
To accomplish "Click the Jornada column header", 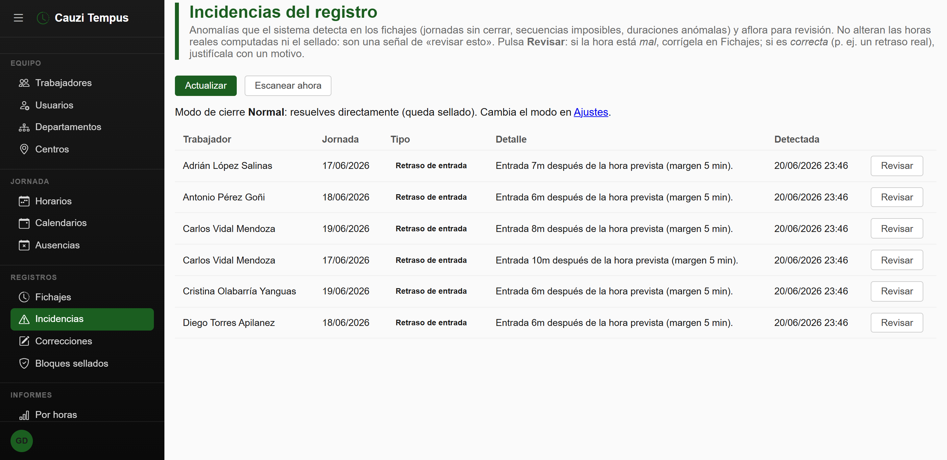I will pyautogui.click(x=340, y=139).
